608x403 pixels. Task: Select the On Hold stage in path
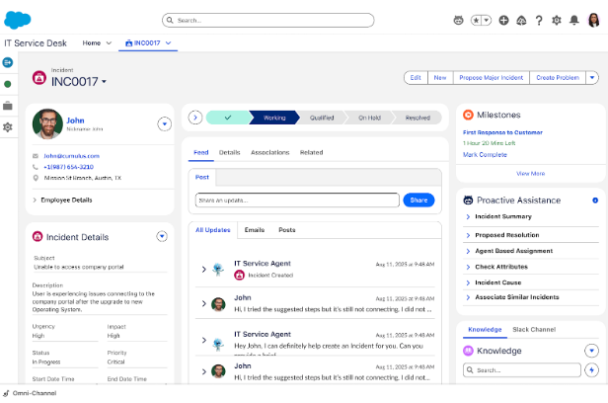pos(370,118)
